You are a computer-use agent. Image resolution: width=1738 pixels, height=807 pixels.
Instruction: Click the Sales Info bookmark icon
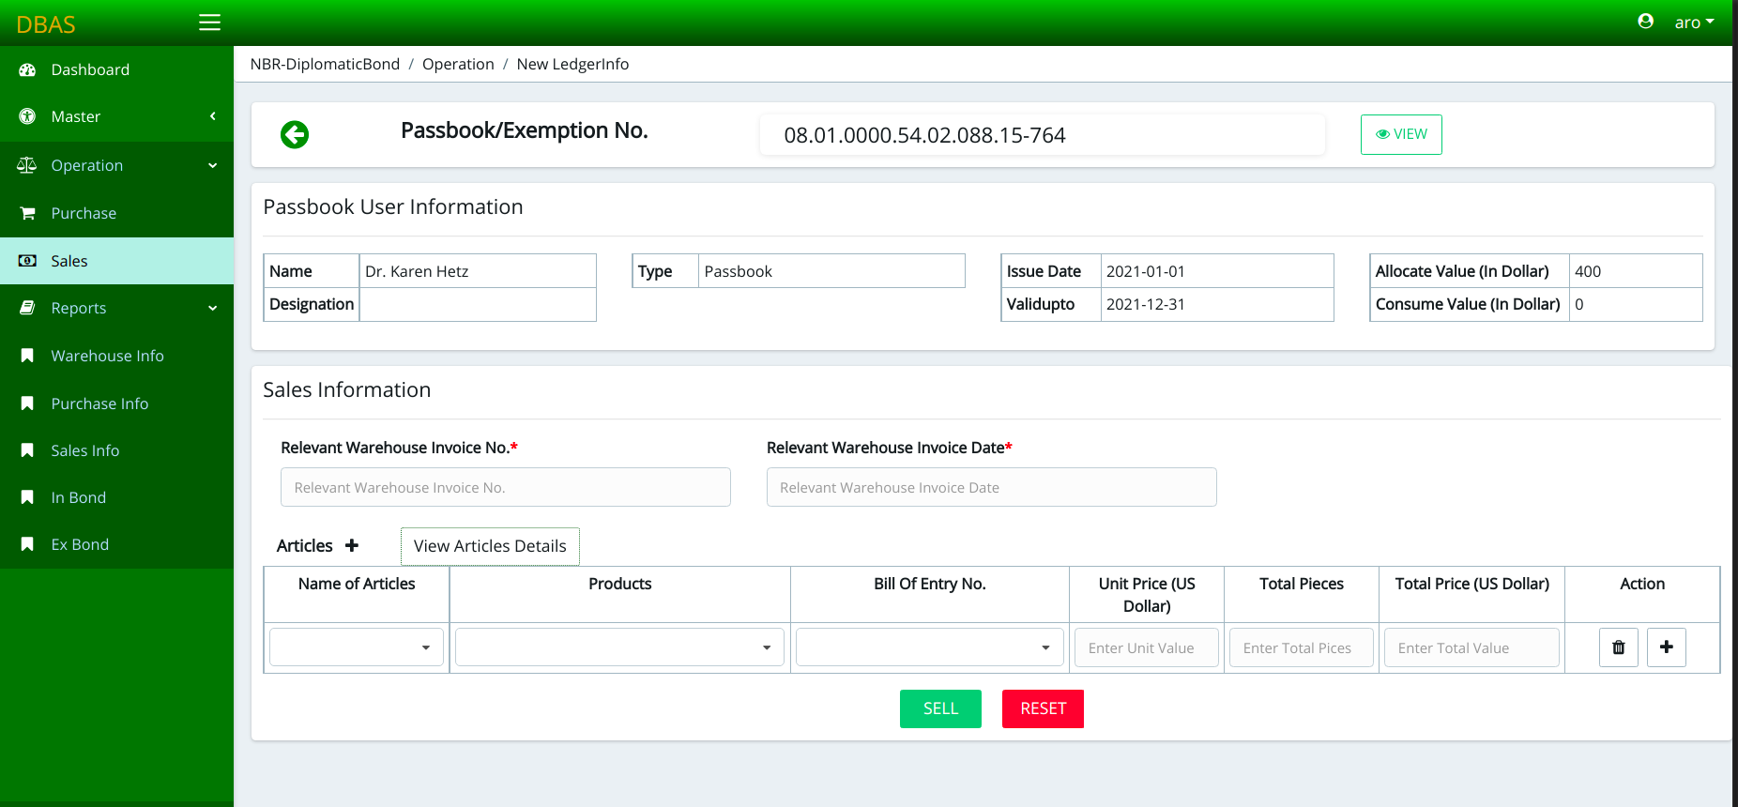click(x=27, y=450)
